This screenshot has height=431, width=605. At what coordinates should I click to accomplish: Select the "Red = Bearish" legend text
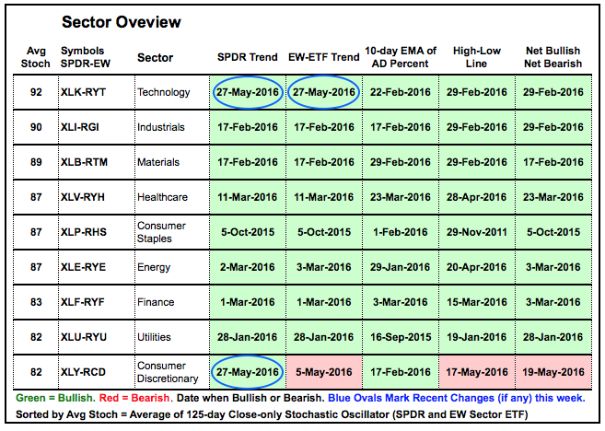click(134, 398)
